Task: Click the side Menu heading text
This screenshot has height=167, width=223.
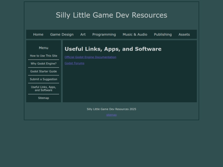Action: [x=43, y=48]
